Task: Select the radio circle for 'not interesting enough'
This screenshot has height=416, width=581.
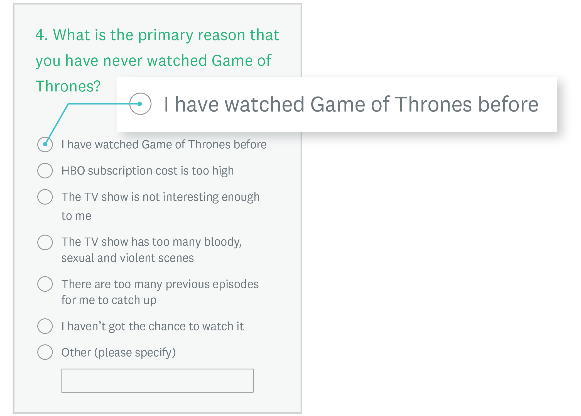Action: (45, 197)
